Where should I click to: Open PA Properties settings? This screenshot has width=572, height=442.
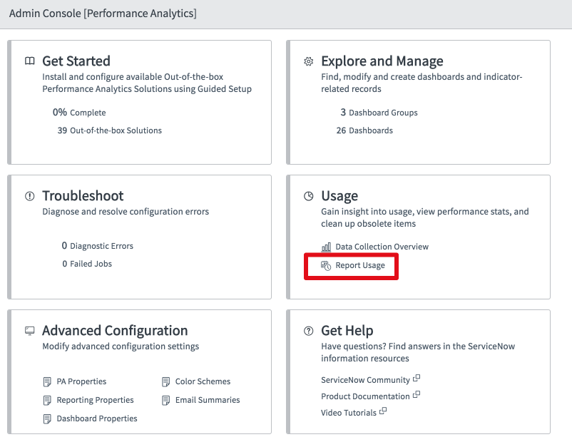81,381
